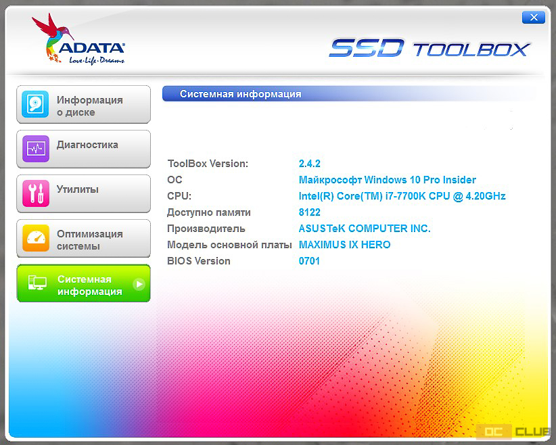Viewport: 556px width, 445px height.
Task: Go to Оптимизация системы
Action: pos(84,238)
